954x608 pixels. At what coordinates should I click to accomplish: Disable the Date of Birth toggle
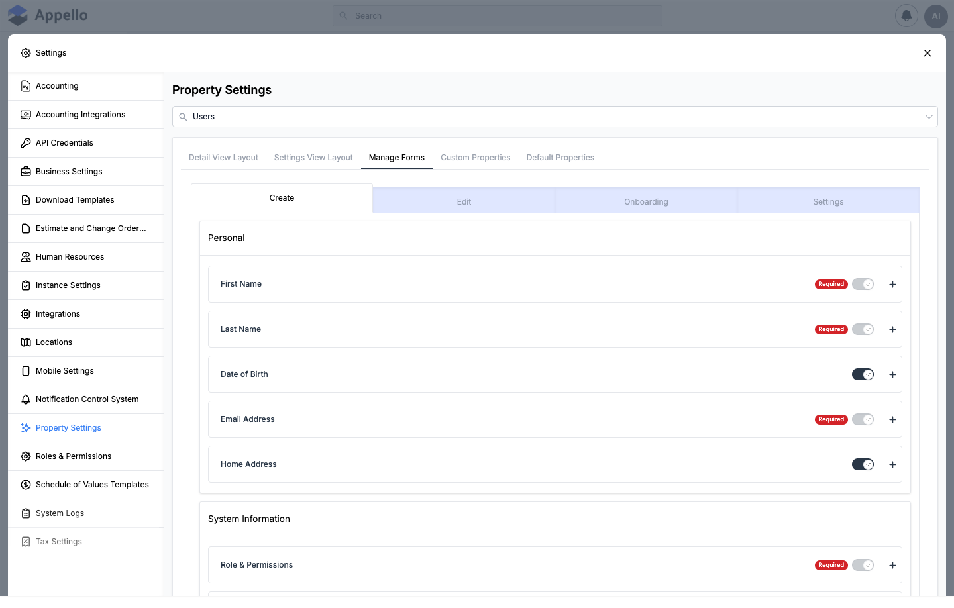[863, 374]
